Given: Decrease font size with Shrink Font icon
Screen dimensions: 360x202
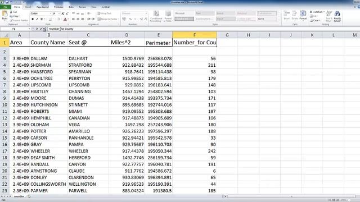Looking at the screenshot, I should click(67, 13).
